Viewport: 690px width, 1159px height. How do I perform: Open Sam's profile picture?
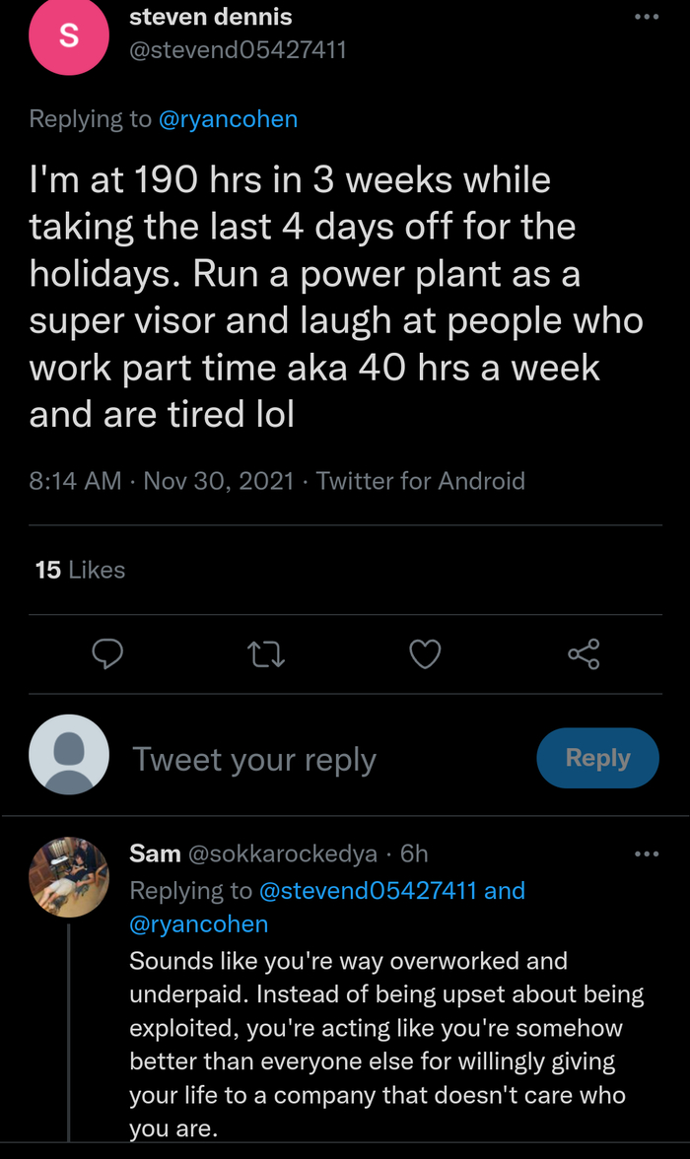[x=68, y=877]
